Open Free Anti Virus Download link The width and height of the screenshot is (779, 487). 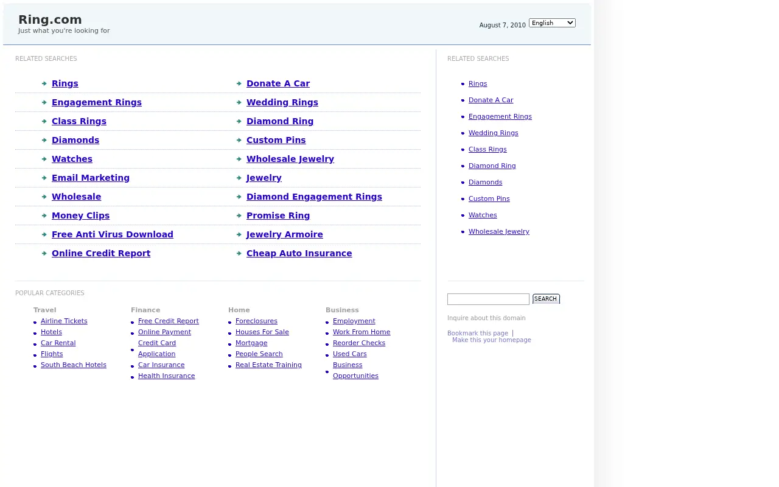tap(113, 234)
